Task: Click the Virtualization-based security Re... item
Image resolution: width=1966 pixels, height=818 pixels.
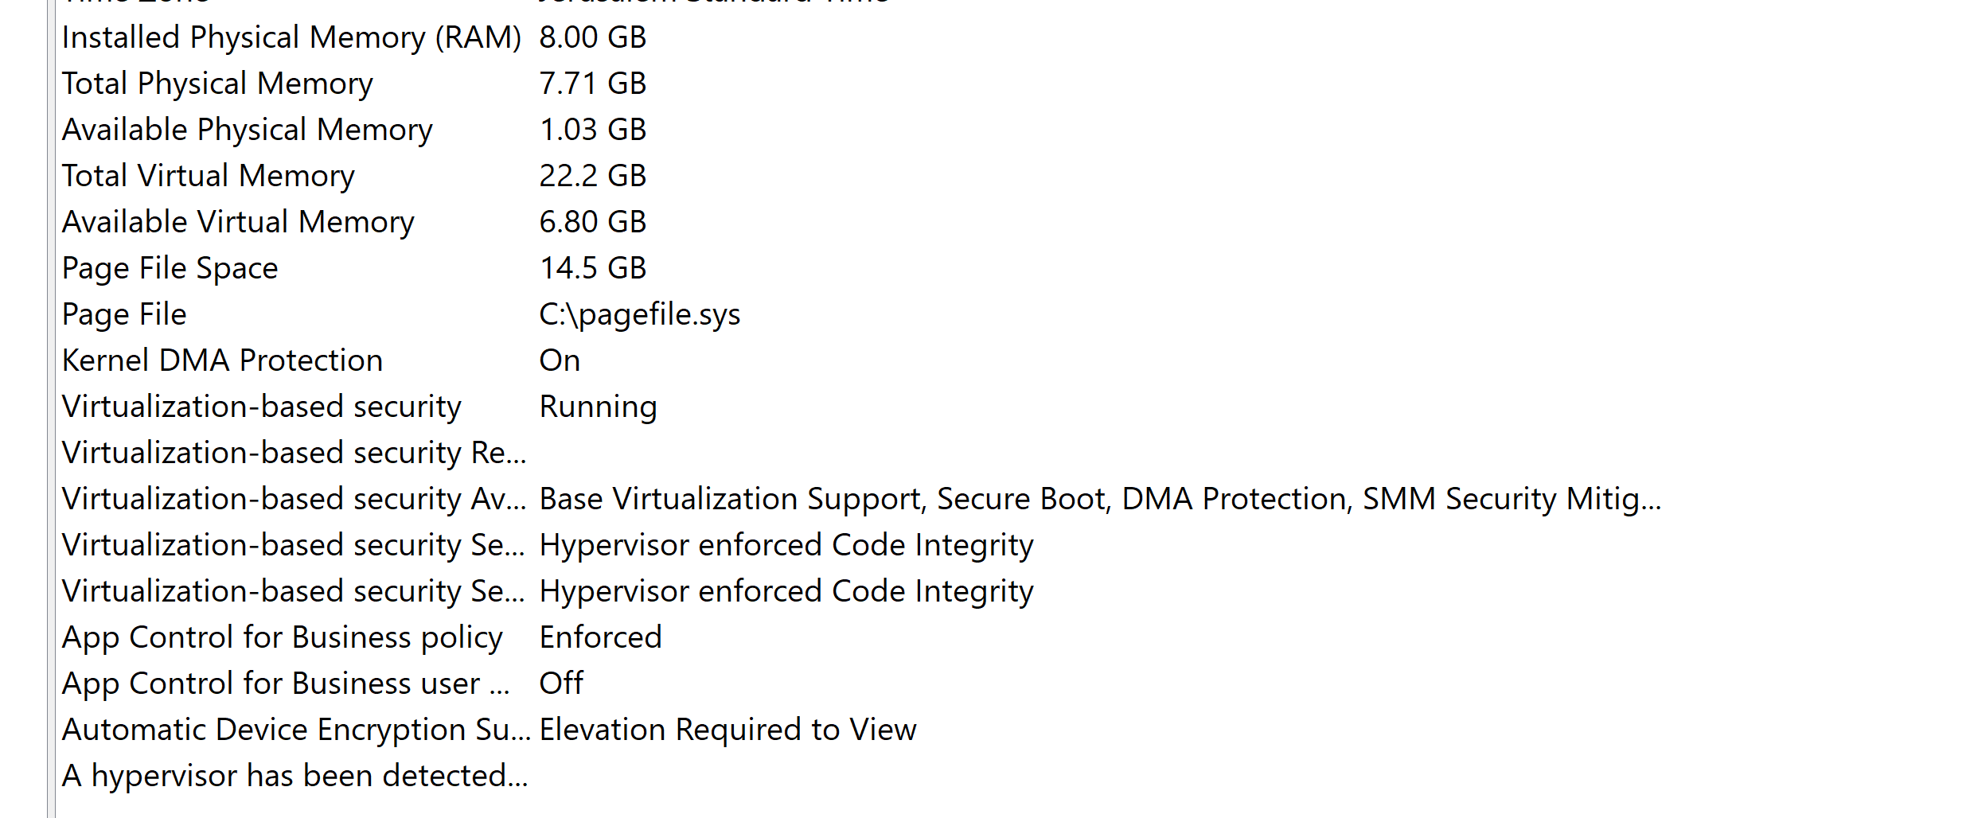Action: click(x=294, y=453)
